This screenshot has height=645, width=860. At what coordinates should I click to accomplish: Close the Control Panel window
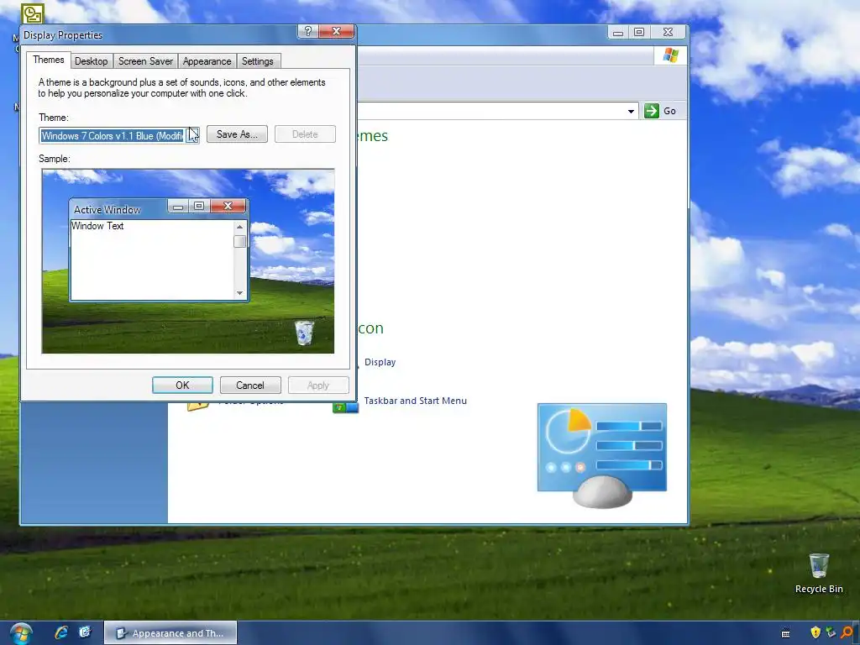tap(668, 33)
